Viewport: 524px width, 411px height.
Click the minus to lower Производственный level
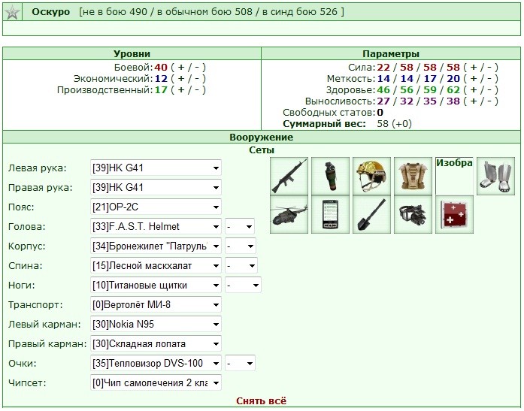(197, 90)
